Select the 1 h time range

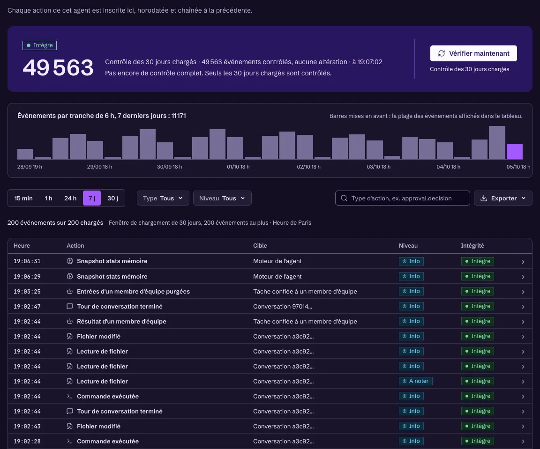coord(48,198)
